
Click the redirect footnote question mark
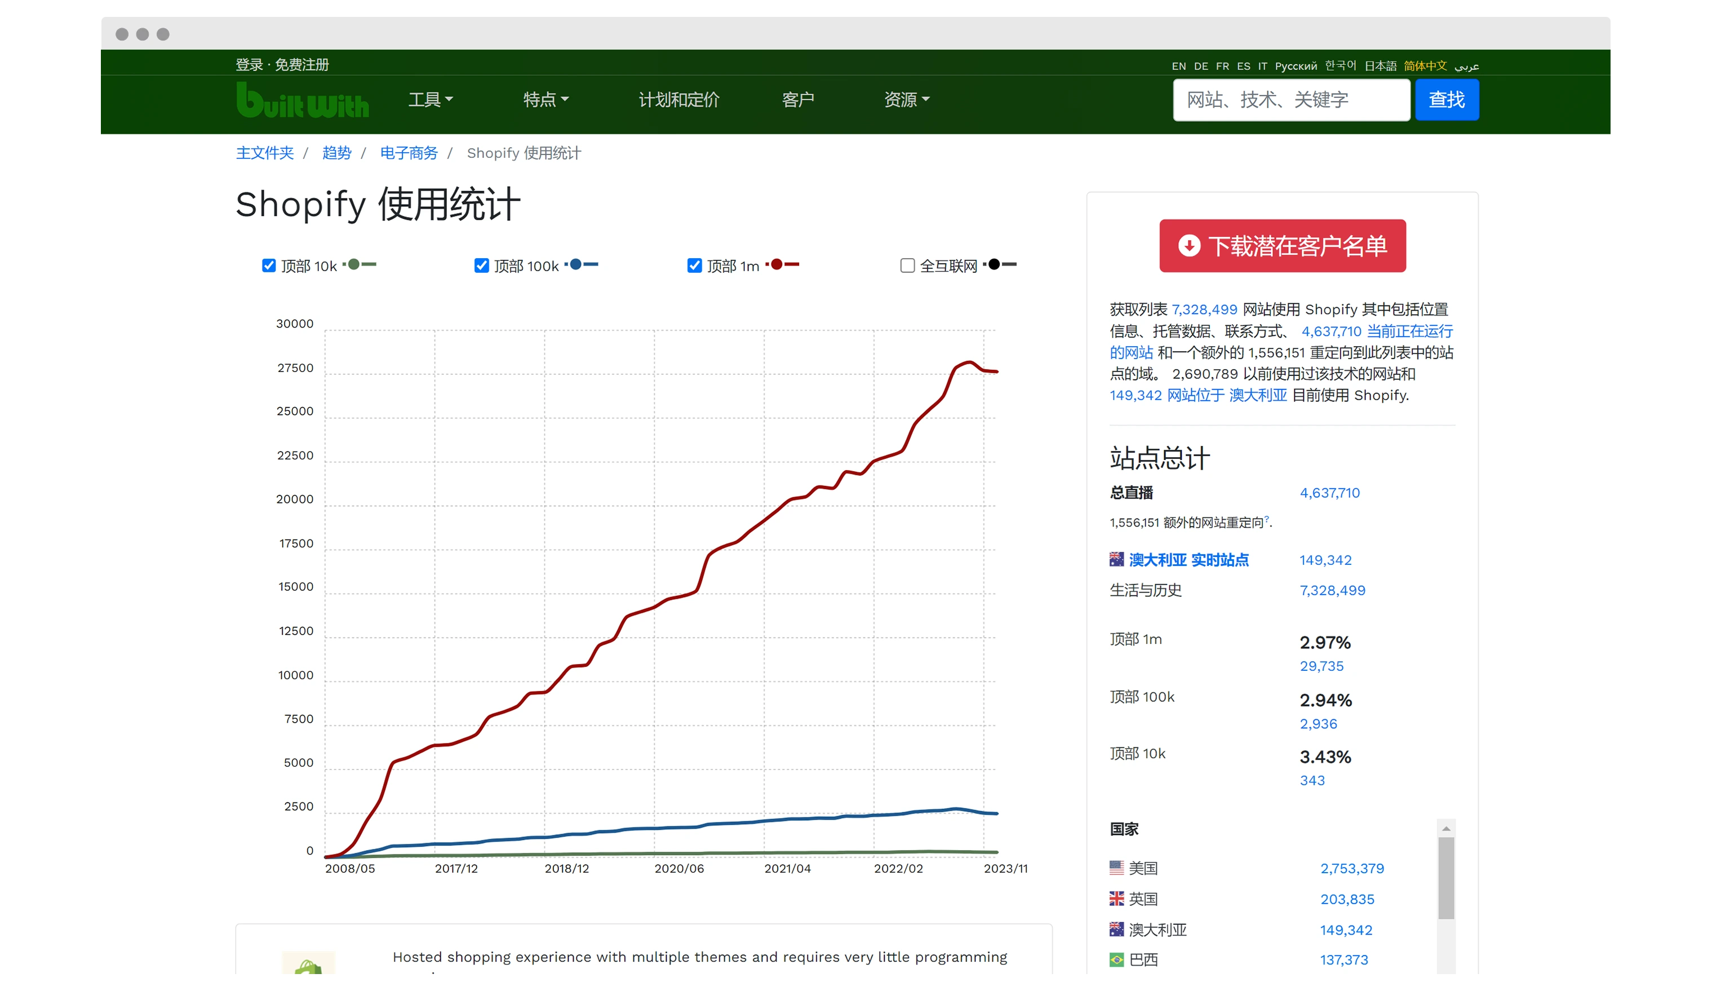1266,519
